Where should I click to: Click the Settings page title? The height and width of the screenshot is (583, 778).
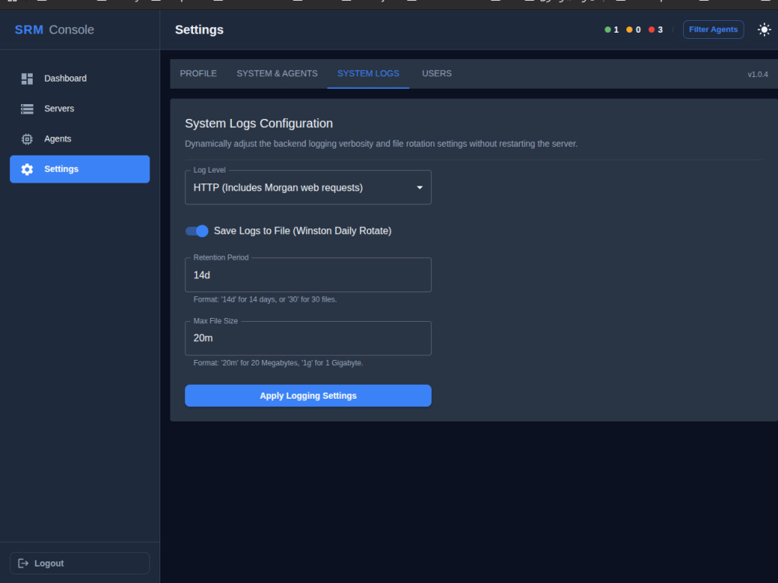199,30
